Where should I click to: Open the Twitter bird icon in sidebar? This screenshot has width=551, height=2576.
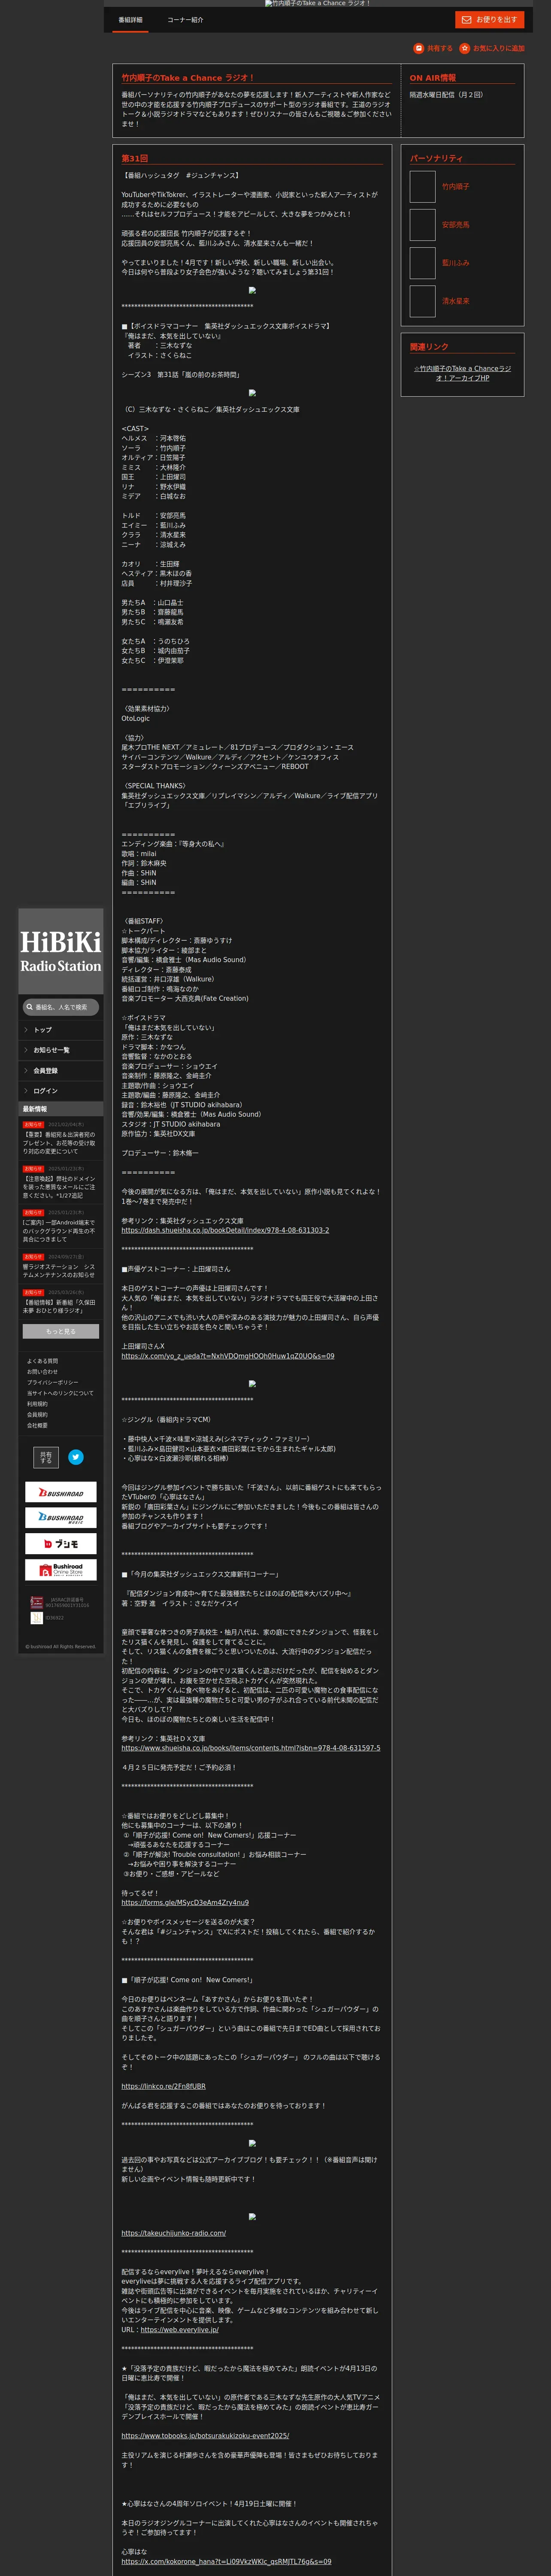pyautogui.click(x=76, y=1457)
